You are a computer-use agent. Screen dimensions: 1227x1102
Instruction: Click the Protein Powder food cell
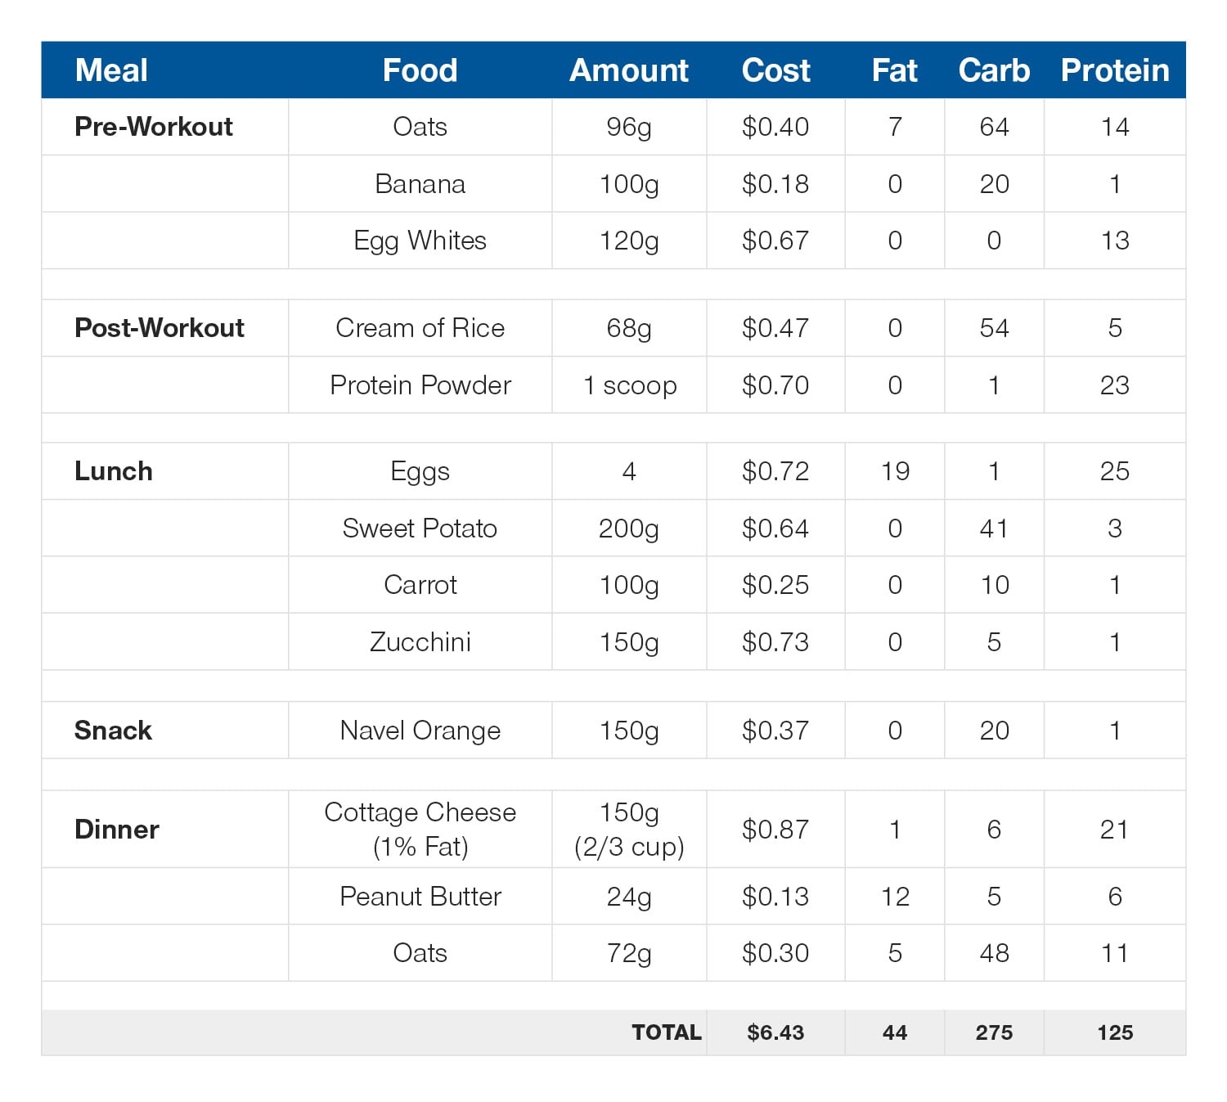point(420,385)
